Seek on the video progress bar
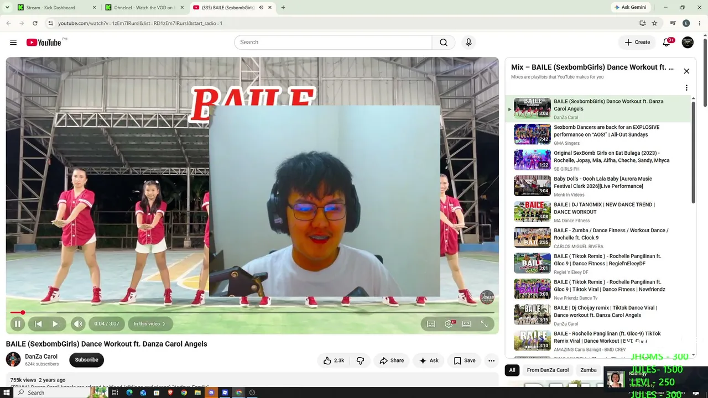Viewport: 708px width, 398px height. 252,312
